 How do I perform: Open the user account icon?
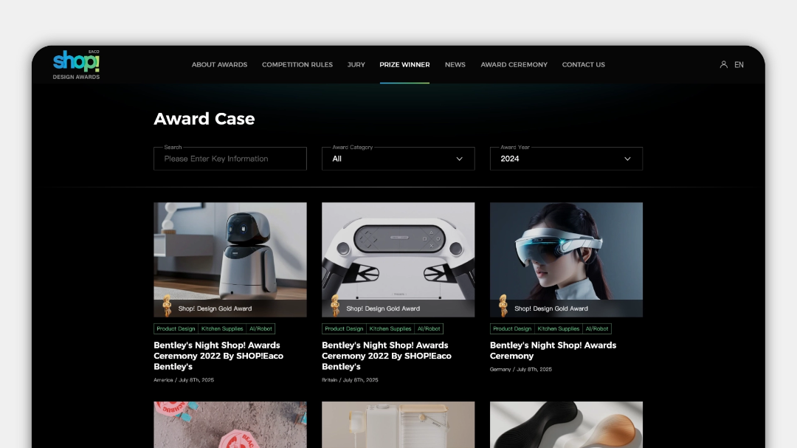(723, 65)
